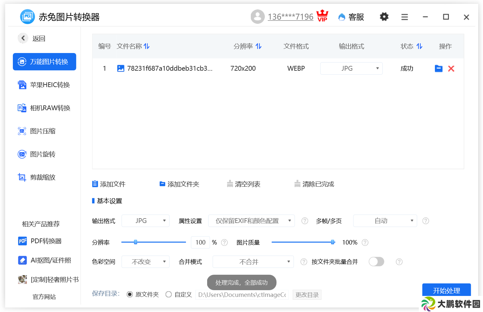This screenshot has height=312, width=483.
Task: Select 相机RAW转换 in sidebar
Action: point(44,108)
